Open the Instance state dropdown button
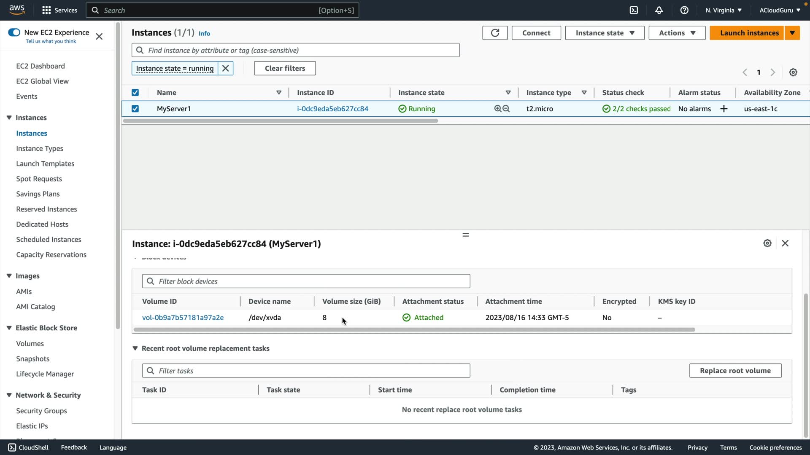Viewport: 810px width, 455px height. coord(605,33)
